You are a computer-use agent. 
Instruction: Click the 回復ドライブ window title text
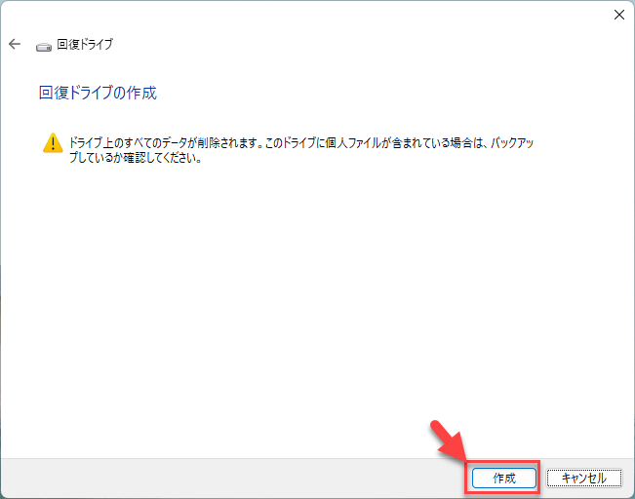tap(85, 44)
